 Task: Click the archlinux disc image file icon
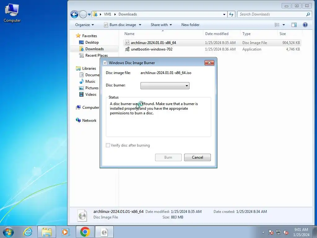127,43
